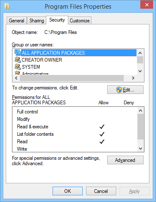
Task: Click the ALL APPLICATION PACKAGES group icon
Action: [x=18, y=53]
